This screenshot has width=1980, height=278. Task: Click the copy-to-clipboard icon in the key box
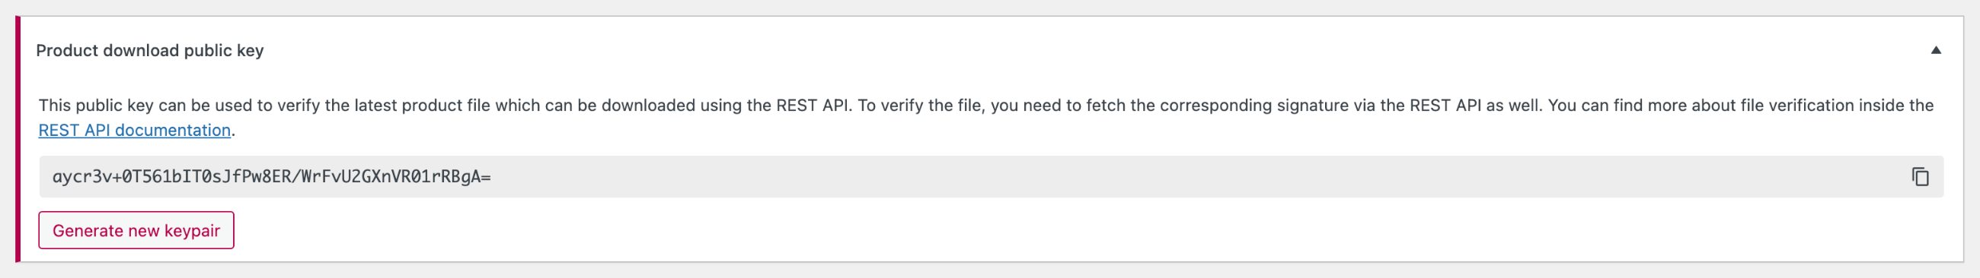1920,177
